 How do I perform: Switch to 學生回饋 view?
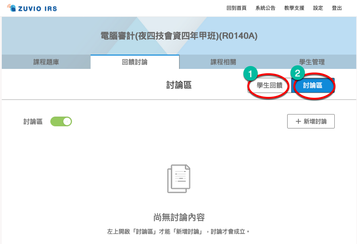point(270,85)
